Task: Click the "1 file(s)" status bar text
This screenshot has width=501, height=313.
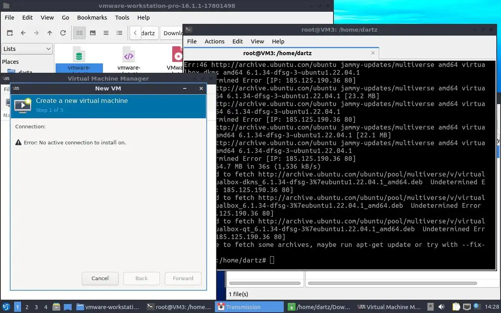Action: [x=238, y=294]
